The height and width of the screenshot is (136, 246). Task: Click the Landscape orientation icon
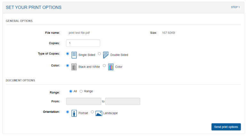[x=99, y=113]
